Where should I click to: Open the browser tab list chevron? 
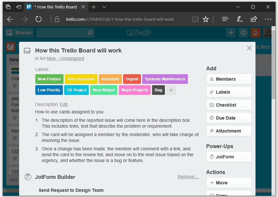pos(104,7)
